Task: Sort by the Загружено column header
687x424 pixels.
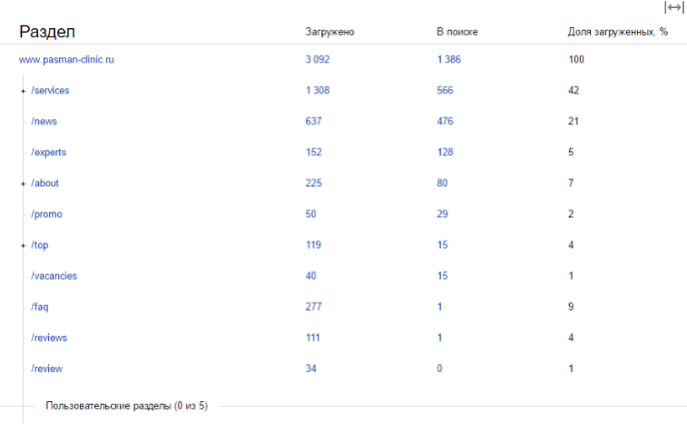Action: [x=329, y=32]
